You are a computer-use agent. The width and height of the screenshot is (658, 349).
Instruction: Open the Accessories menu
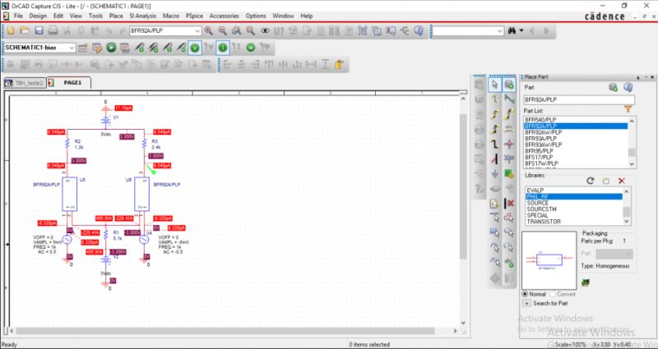[x=224, y=16]
